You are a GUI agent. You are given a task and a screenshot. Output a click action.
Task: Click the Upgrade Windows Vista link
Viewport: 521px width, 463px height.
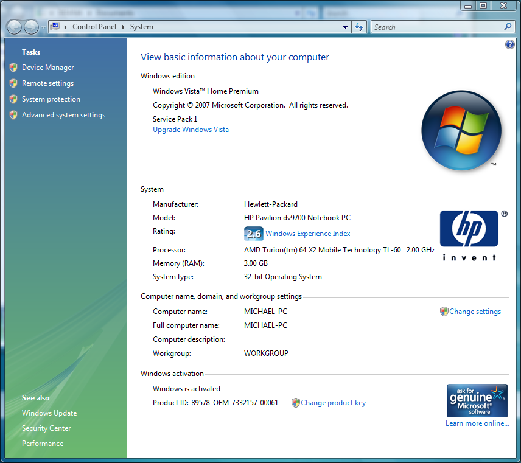coord(191,130)
